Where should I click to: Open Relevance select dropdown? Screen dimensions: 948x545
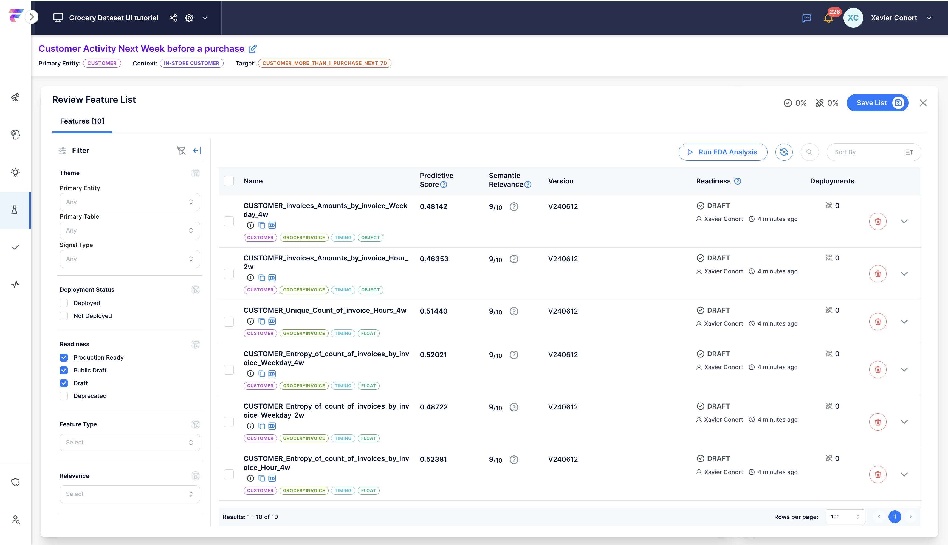pos(130,494)
